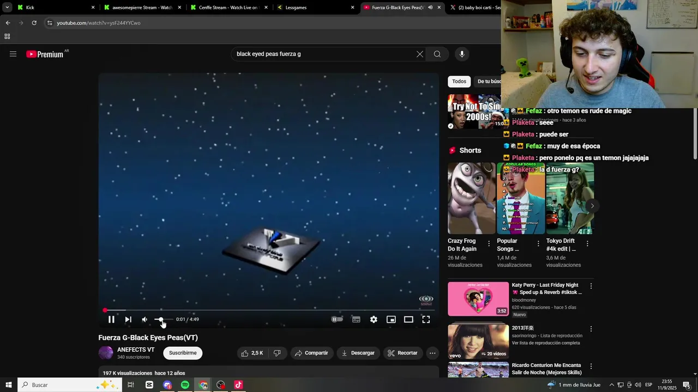The height and width of the screenshot is (392, 698).
Task: Go to YouTube Premium home logo
Action: (x=45, y=54)
